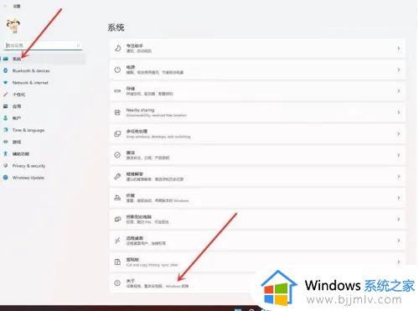
Task: Click the chevron on the 疑难解答 row
Action: pyautogui.click(x=399, y=177)
